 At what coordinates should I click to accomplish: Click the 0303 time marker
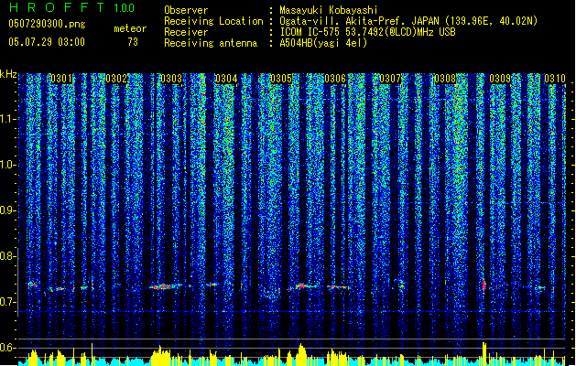(171, 79)
